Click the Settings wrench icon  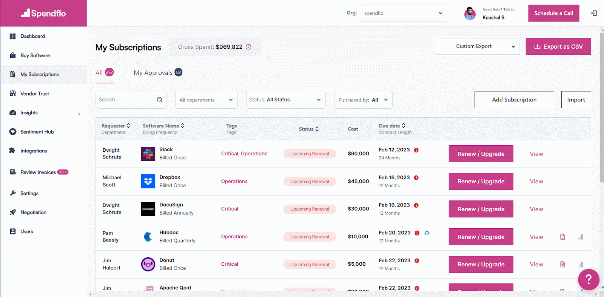click(13, 193)
